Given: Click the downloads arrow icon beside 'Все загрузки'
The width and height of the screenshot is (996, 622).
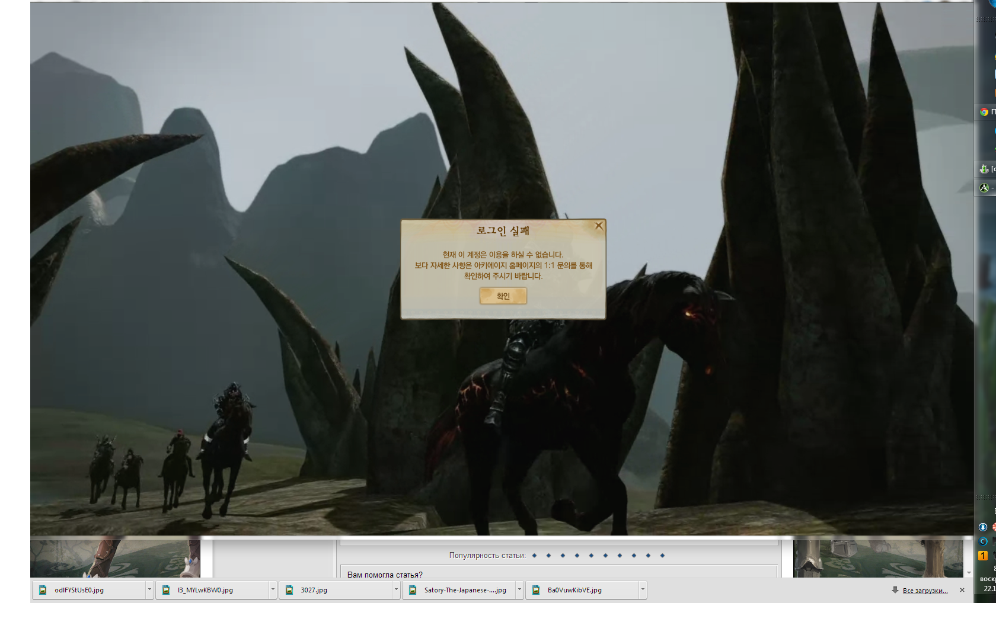Looking at the screenshot, I should pos(895,590).
